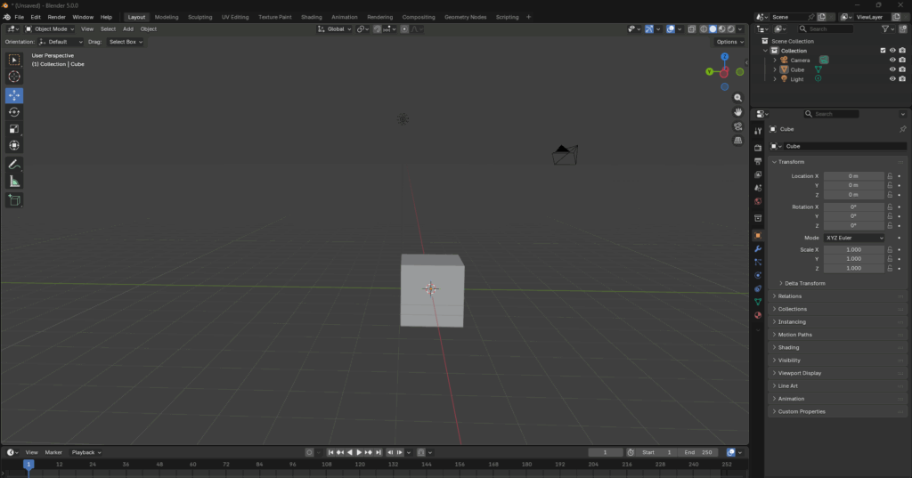Toggle camera view in viewport
The width and height of the screenshot is (912, 478).
click(x=738, y=126)
